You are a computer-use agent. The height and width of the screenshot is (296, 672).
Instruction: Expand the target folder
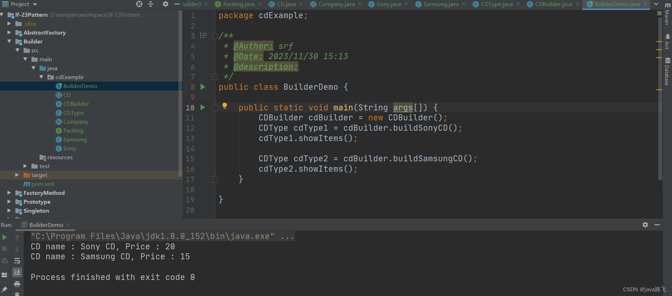(x=17, y=175)
